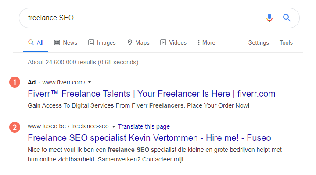Expand the fuseo.be URL dropdown arrow

(114, 126)
